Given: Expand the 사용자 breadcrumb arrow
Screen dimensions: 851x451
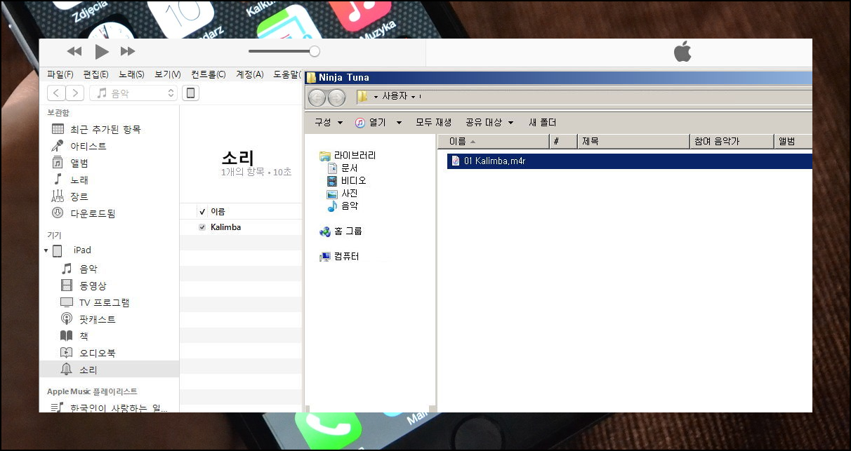Looking at the screenshot, I should [x=413, y=97].
